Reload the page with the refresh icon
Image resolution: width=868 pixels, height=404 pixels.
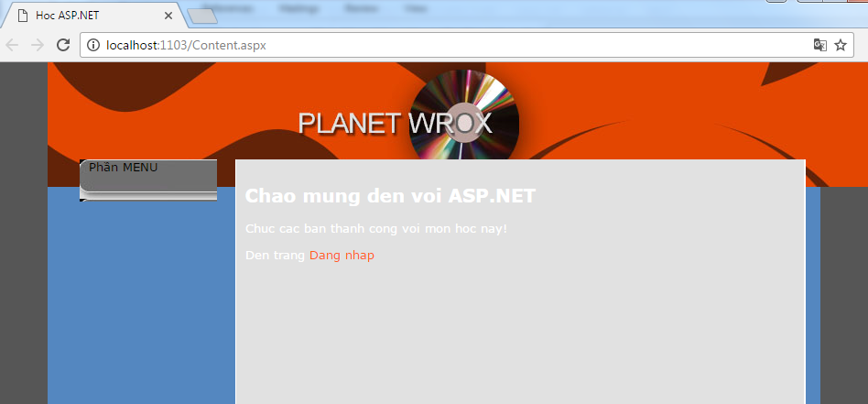tap(63, 46)
